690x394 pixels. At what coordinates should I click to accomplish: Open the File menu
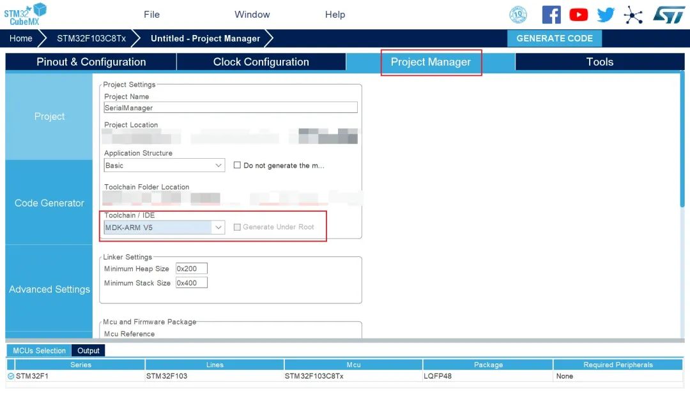click(x=152, y=15)
